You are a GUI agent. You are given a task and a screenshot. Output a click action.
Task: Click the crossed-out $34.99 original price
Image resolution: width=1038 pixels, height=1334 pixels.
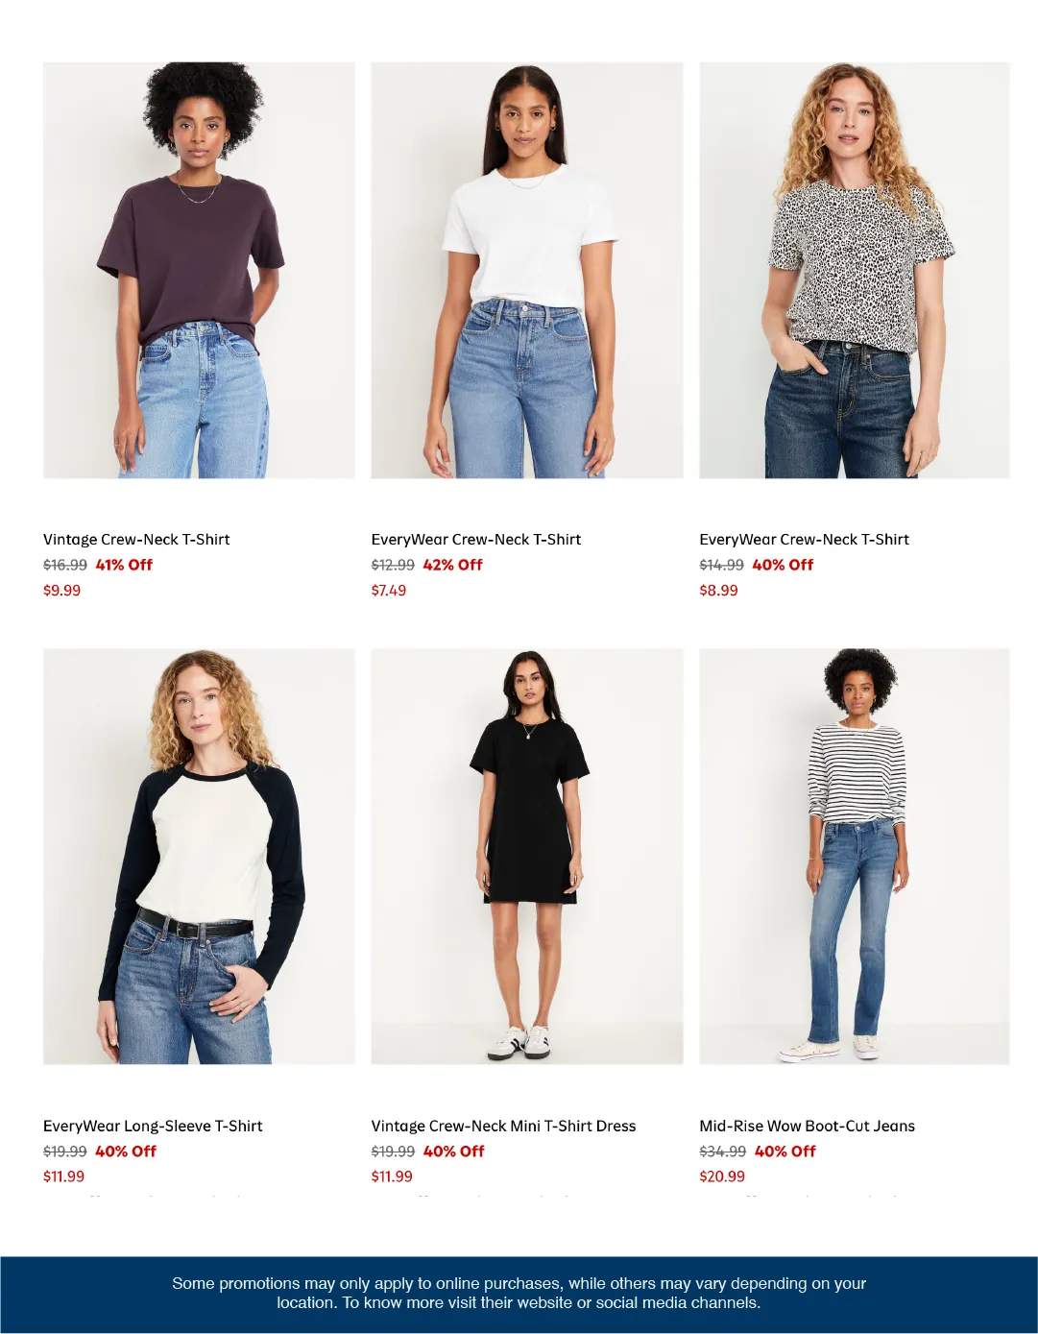pos(722,1152)
